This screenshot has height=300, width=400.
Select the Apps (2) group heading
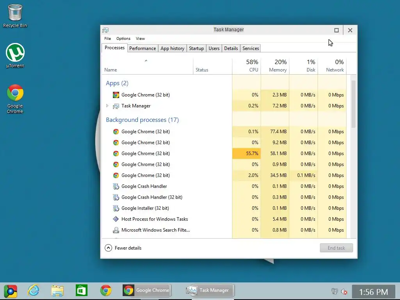(x=117, y=83)
